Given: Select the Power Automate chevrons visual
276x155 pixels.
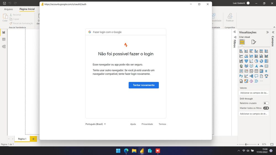Looking at the screenshot, I should (256, 81).
